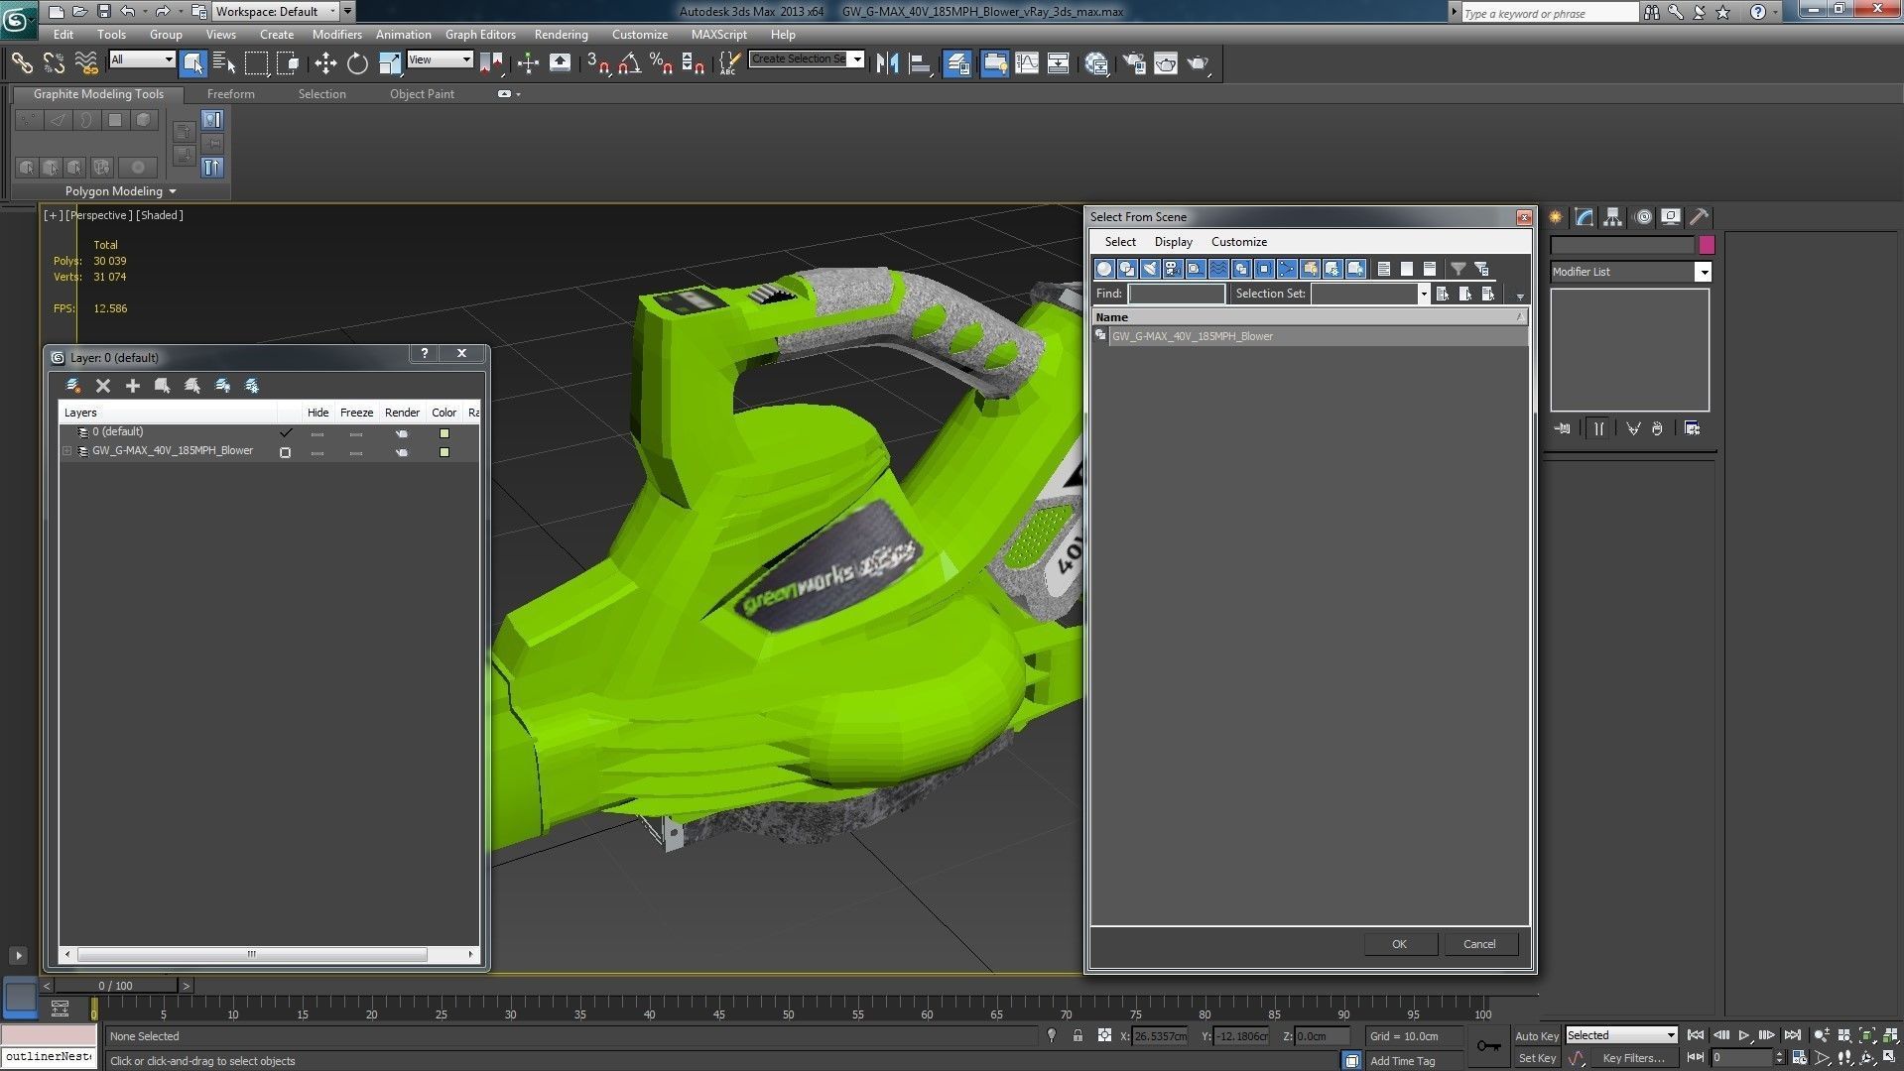Open the Modifier List dropdown
Viewport: 1904px width, 1071px height.
[1630, 272]
